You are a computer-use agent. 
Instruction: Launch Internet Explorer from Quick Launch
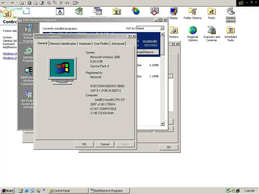click(26, 191)
